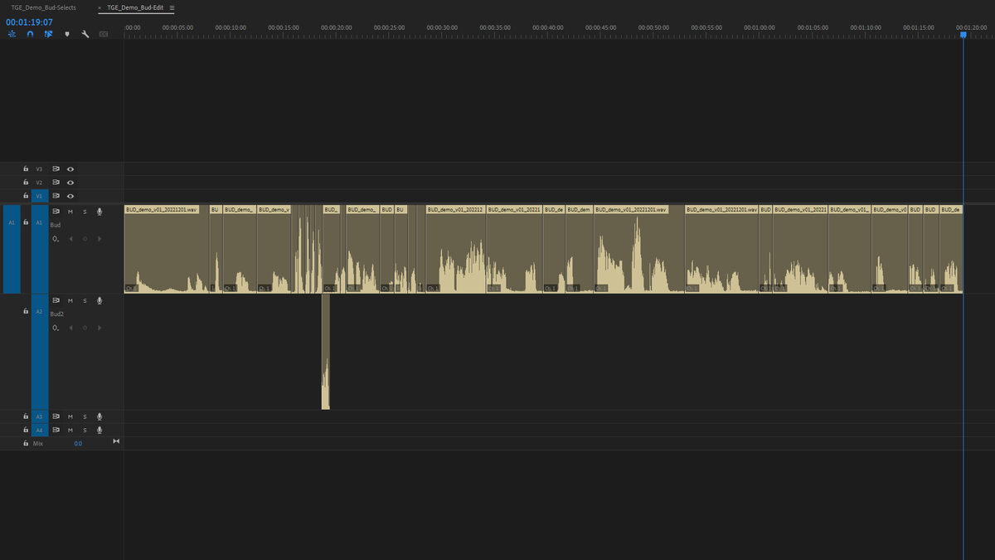The height and width of the screenshot is (560, 995).
Task: Toggle sync lock for track V2
Action: 56,183
